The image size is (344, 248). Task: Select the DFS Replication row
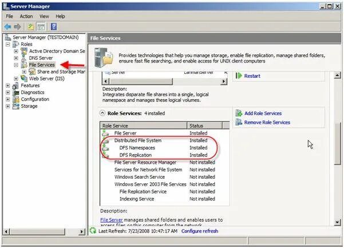coord(165,155)
